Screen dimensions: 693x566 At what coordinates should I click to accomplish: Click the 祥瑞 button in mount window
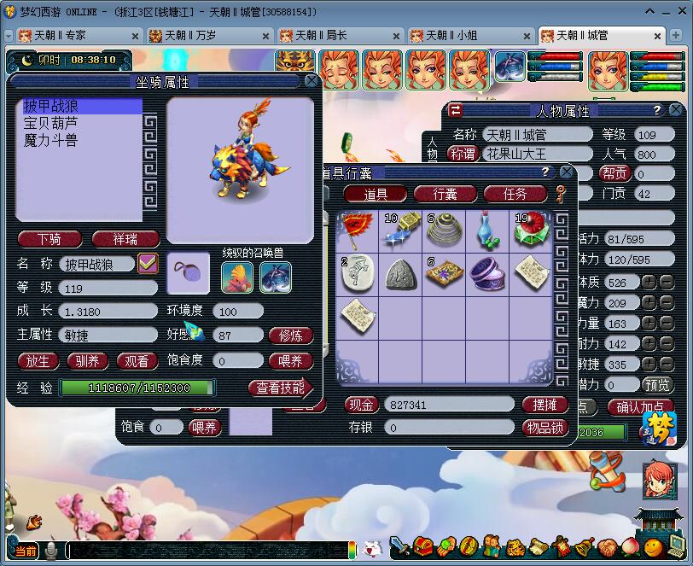(125, 239)
